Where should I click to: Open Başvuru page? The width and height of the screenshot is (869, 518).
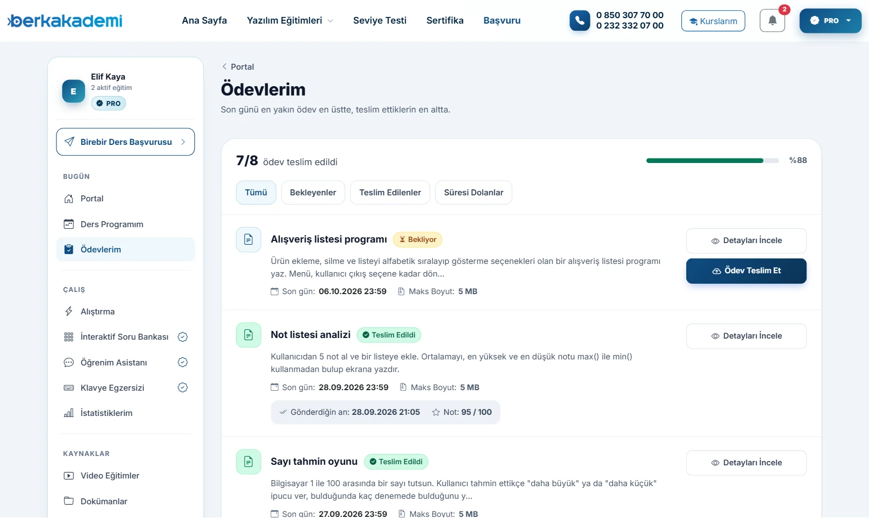502,20
